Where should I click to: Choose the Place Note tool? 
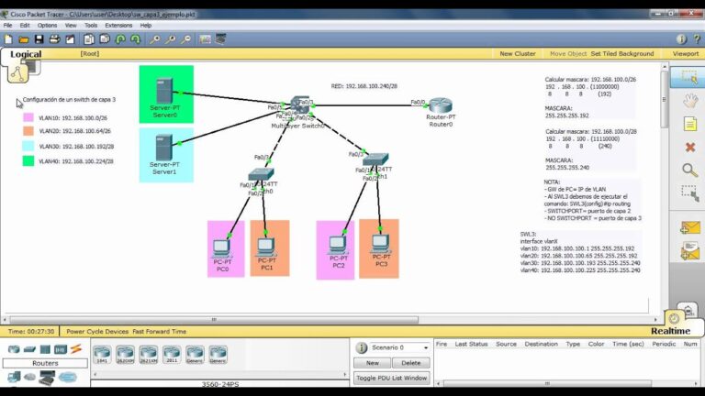point(689,124)
